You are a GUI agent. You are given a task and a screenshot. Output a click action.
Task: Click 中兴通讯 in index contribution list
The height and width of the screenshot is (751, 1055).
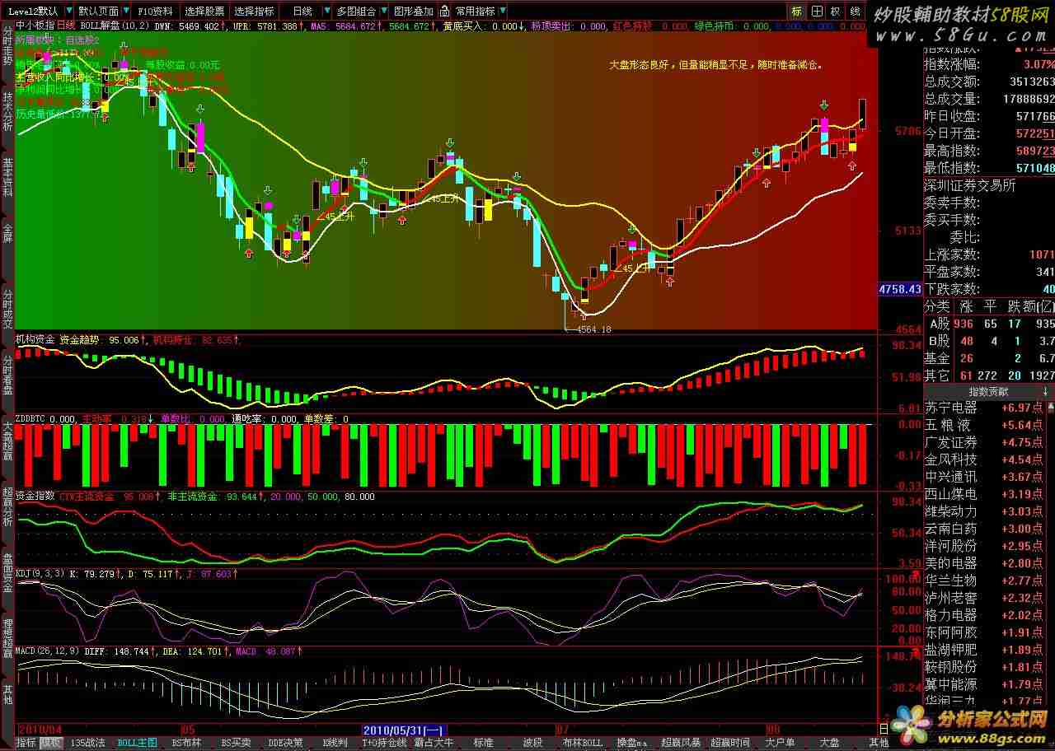pyautogui.click(x=950, y=477)
